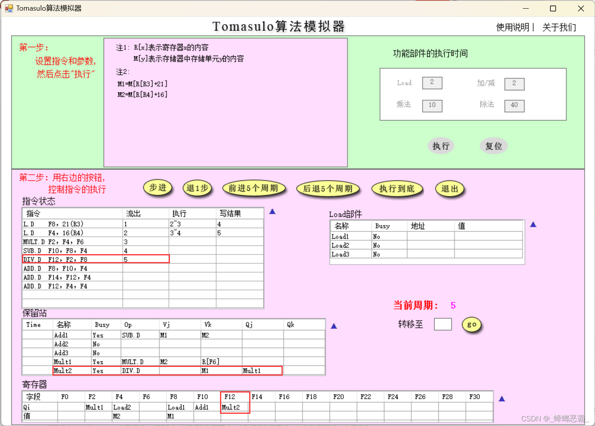Screen dimensions: 595x426
Task: Open the 使用说明 help link
Action: (513, 27)
